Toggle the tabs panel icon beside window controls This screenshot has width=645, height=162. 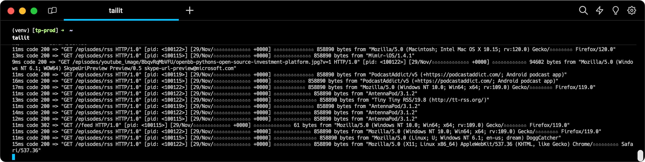[52, 11]
